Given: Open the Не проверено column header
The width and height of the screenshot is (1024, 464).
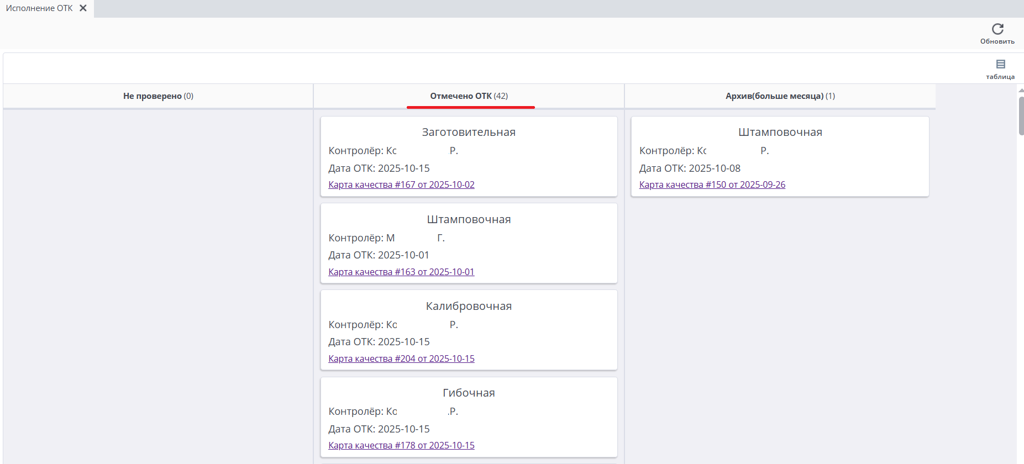Looking at the screenshot, I should pos(158,96).
